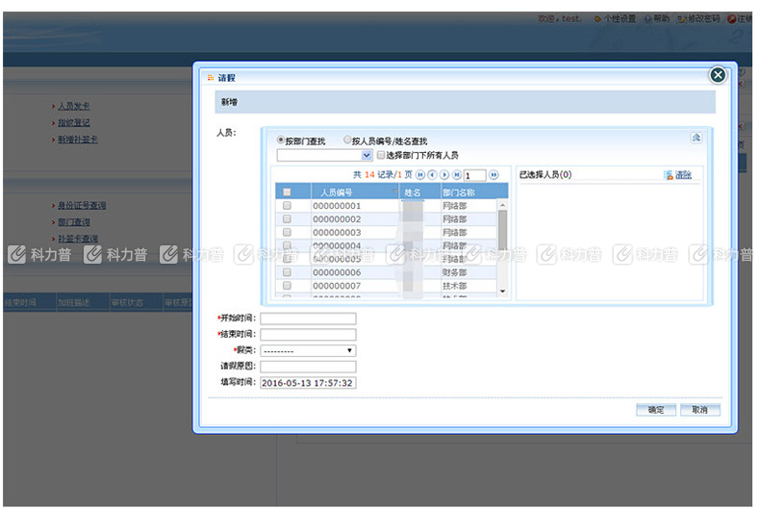The height and width of the screenshot is (510, 760).
Task: Click the 确定 button
Action: (x=656, y=410)
